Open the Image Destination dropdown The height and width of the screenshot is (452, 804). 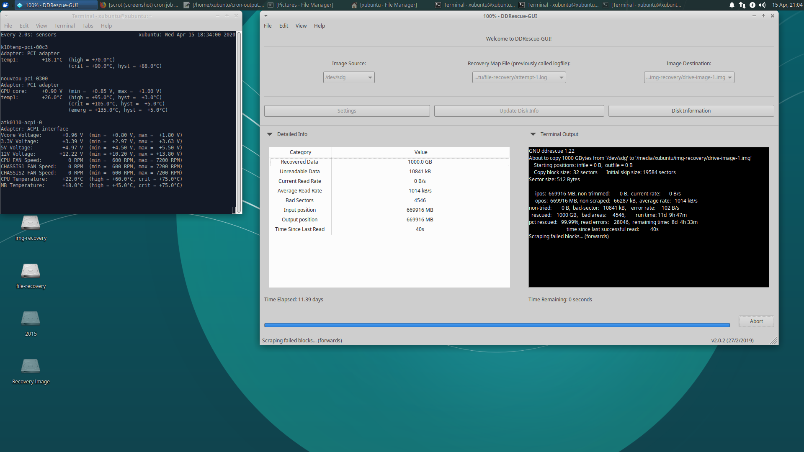point(689,77)
